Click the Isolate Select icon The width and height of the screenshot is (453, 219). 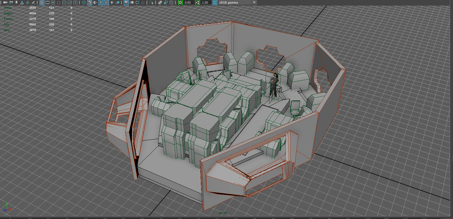point(151,3)
